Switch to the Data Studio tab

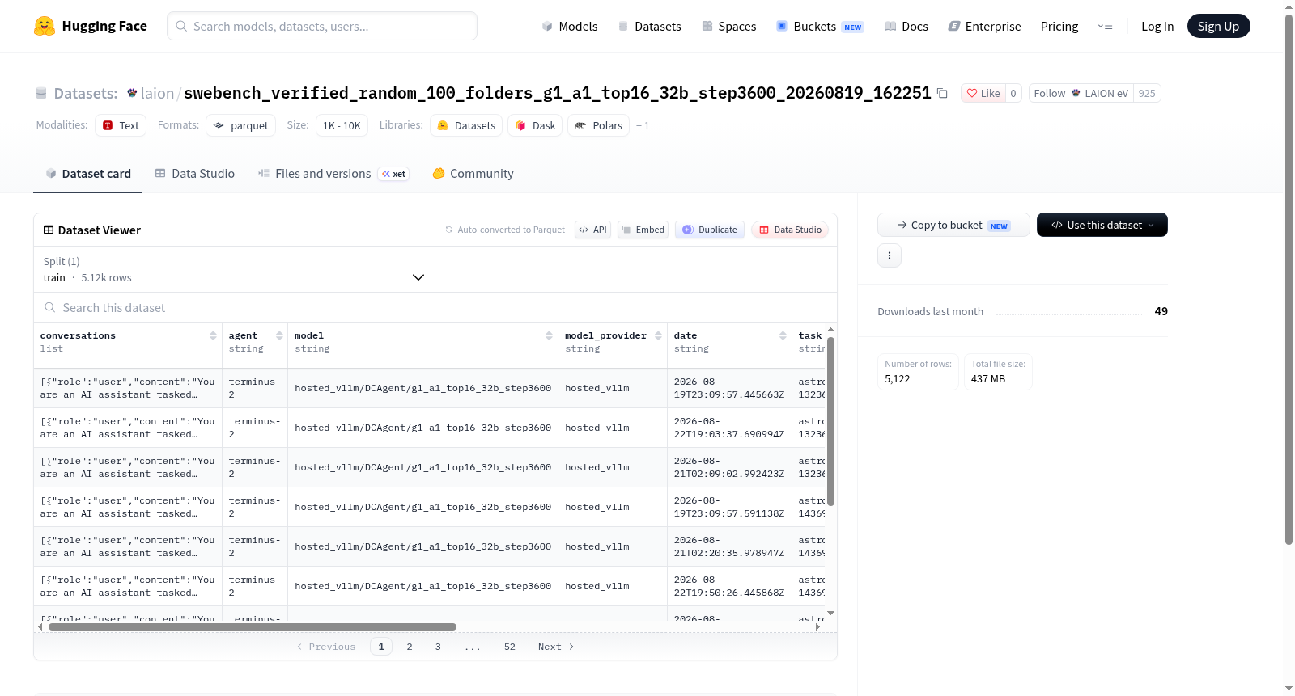click(x=195, y=174)
